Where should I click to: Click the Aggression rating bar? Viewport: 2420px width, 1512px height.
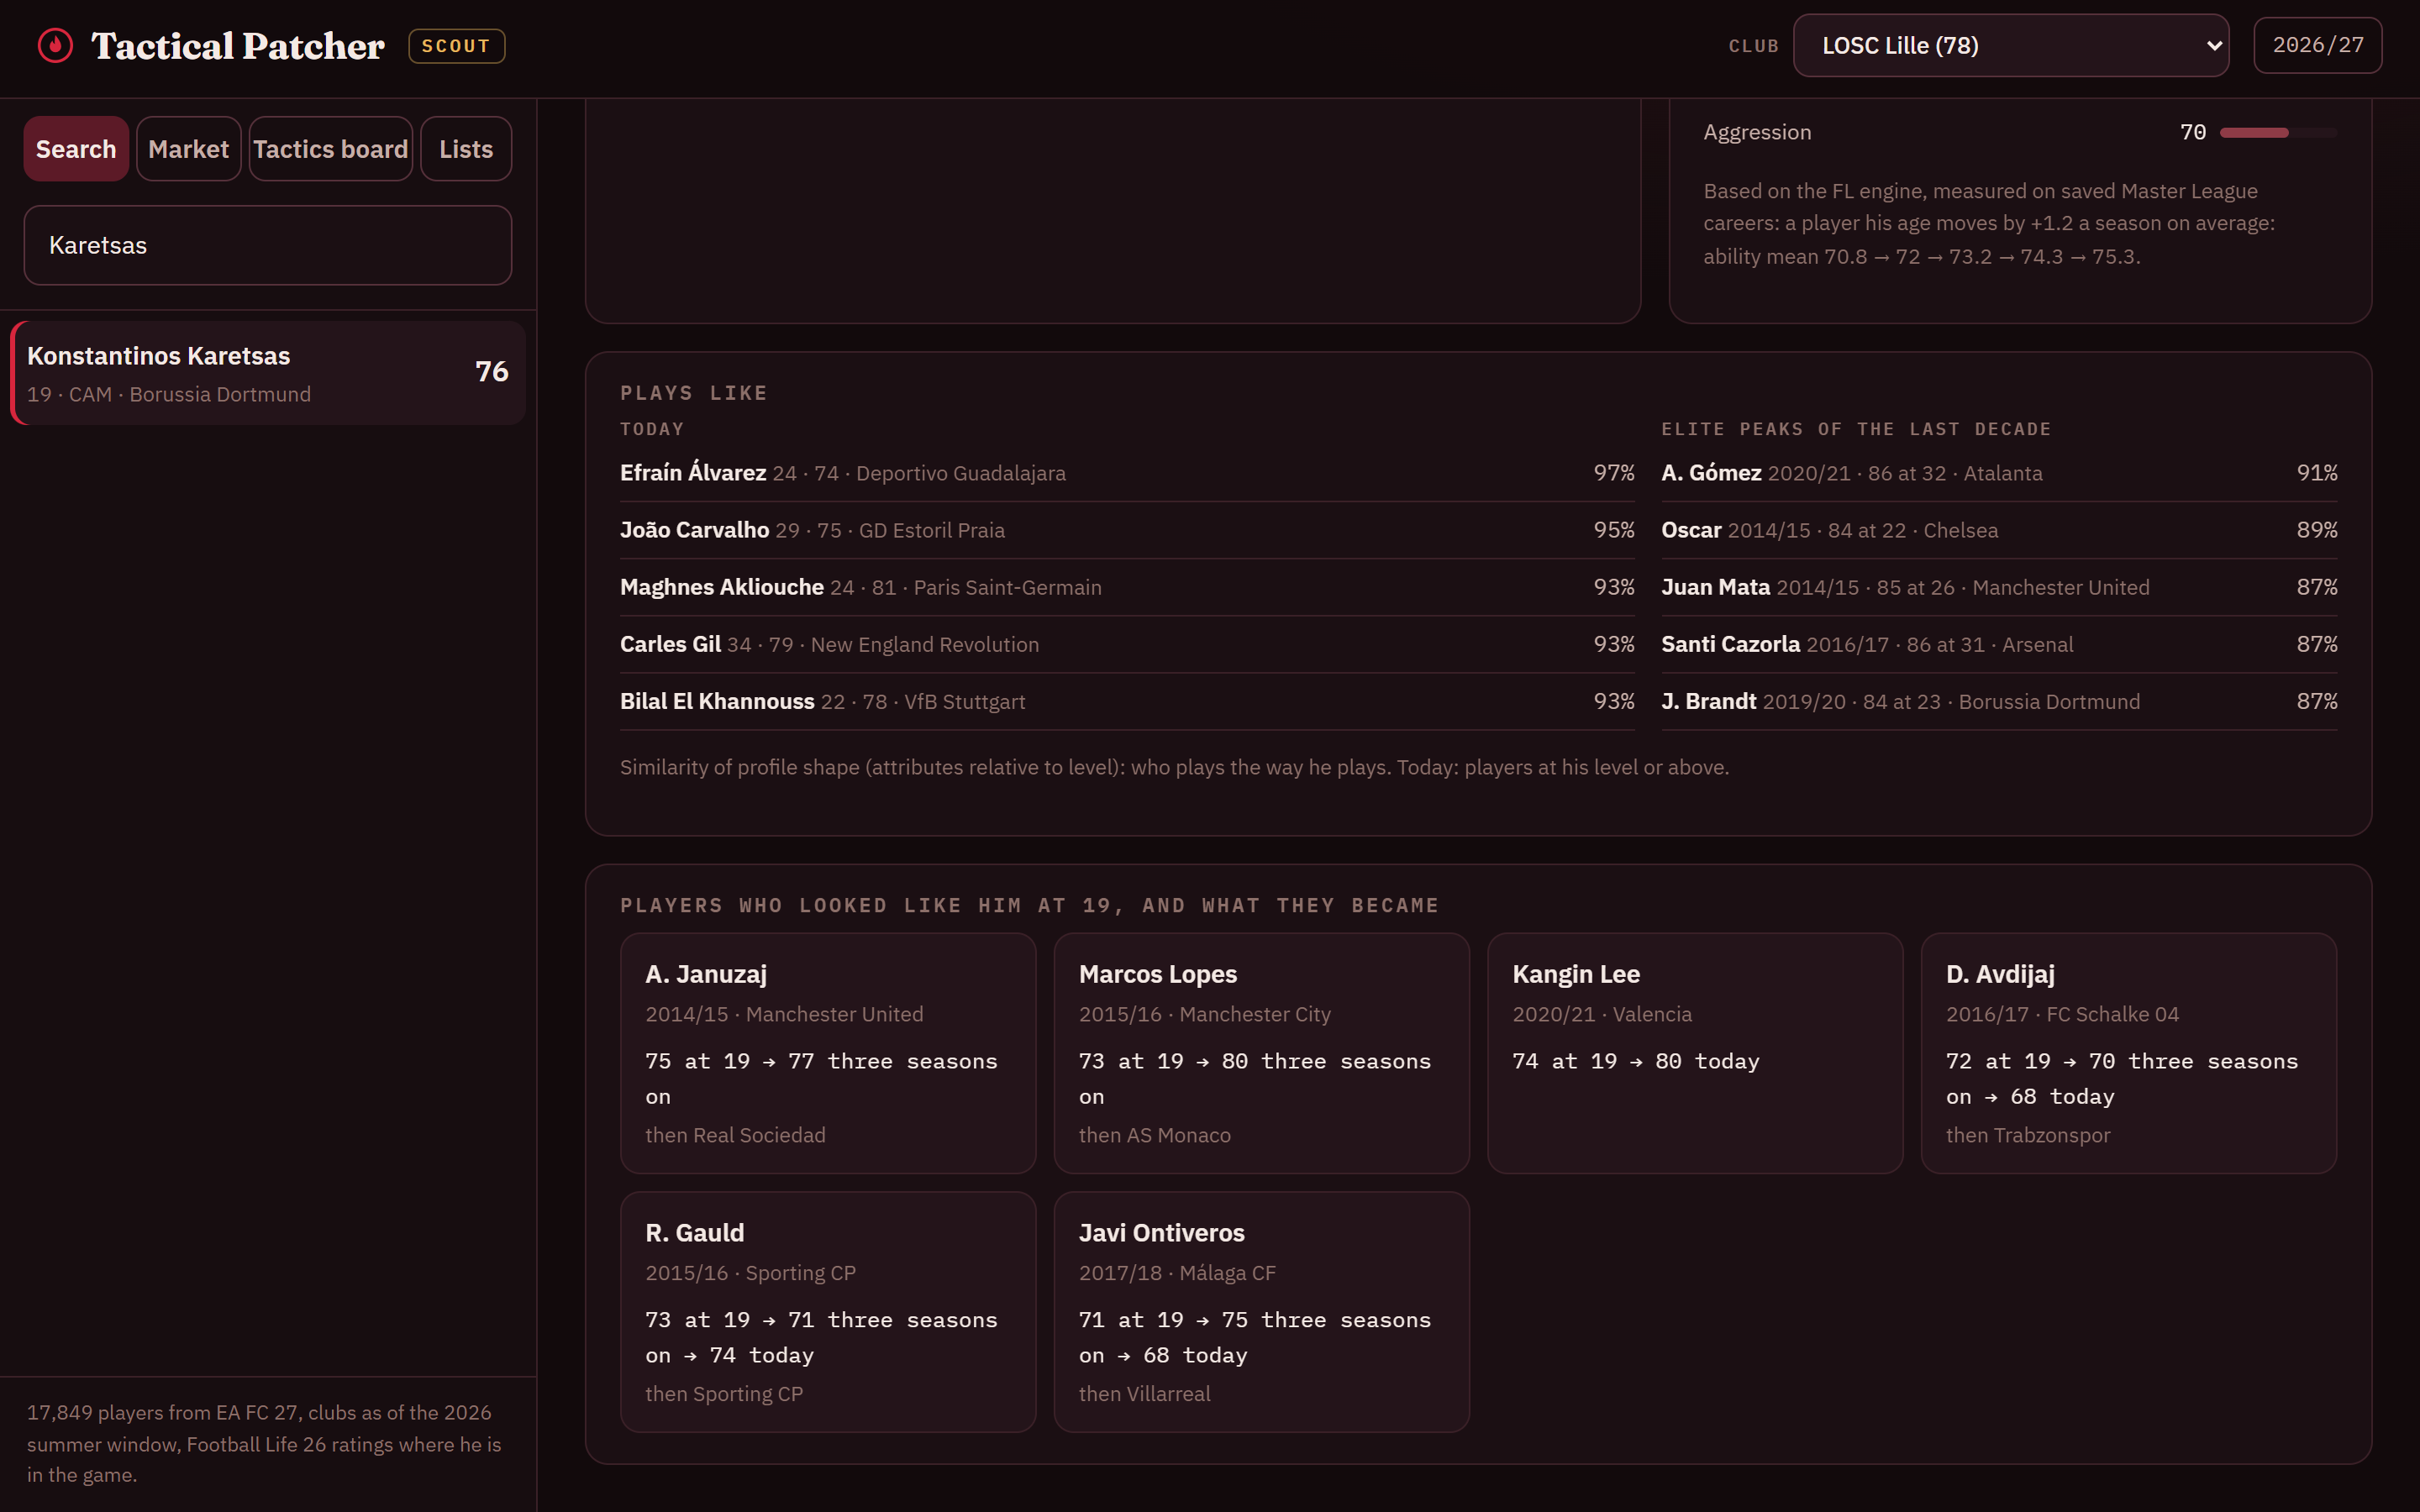point(2278,132)
